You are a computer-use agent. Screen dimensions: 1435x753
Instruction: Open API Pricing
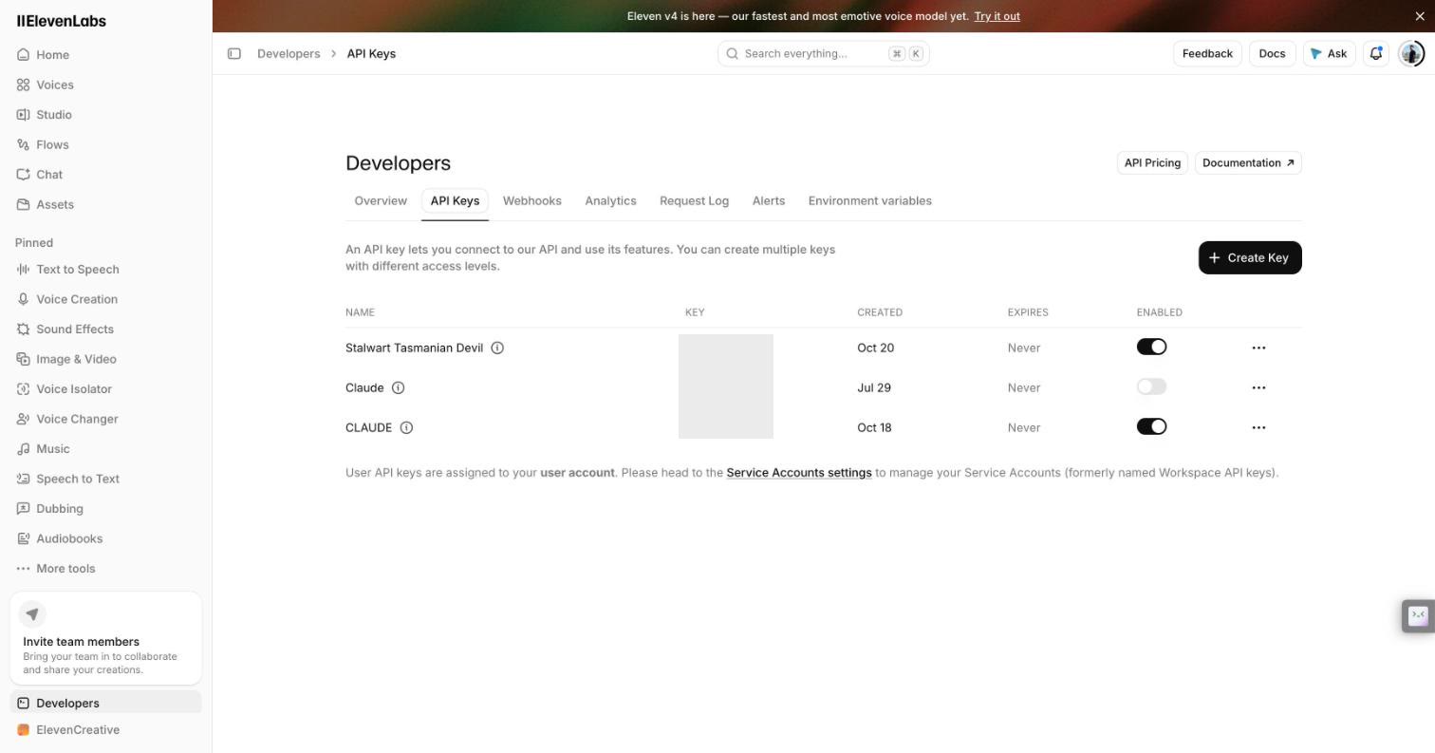(x=1152, y=163)
